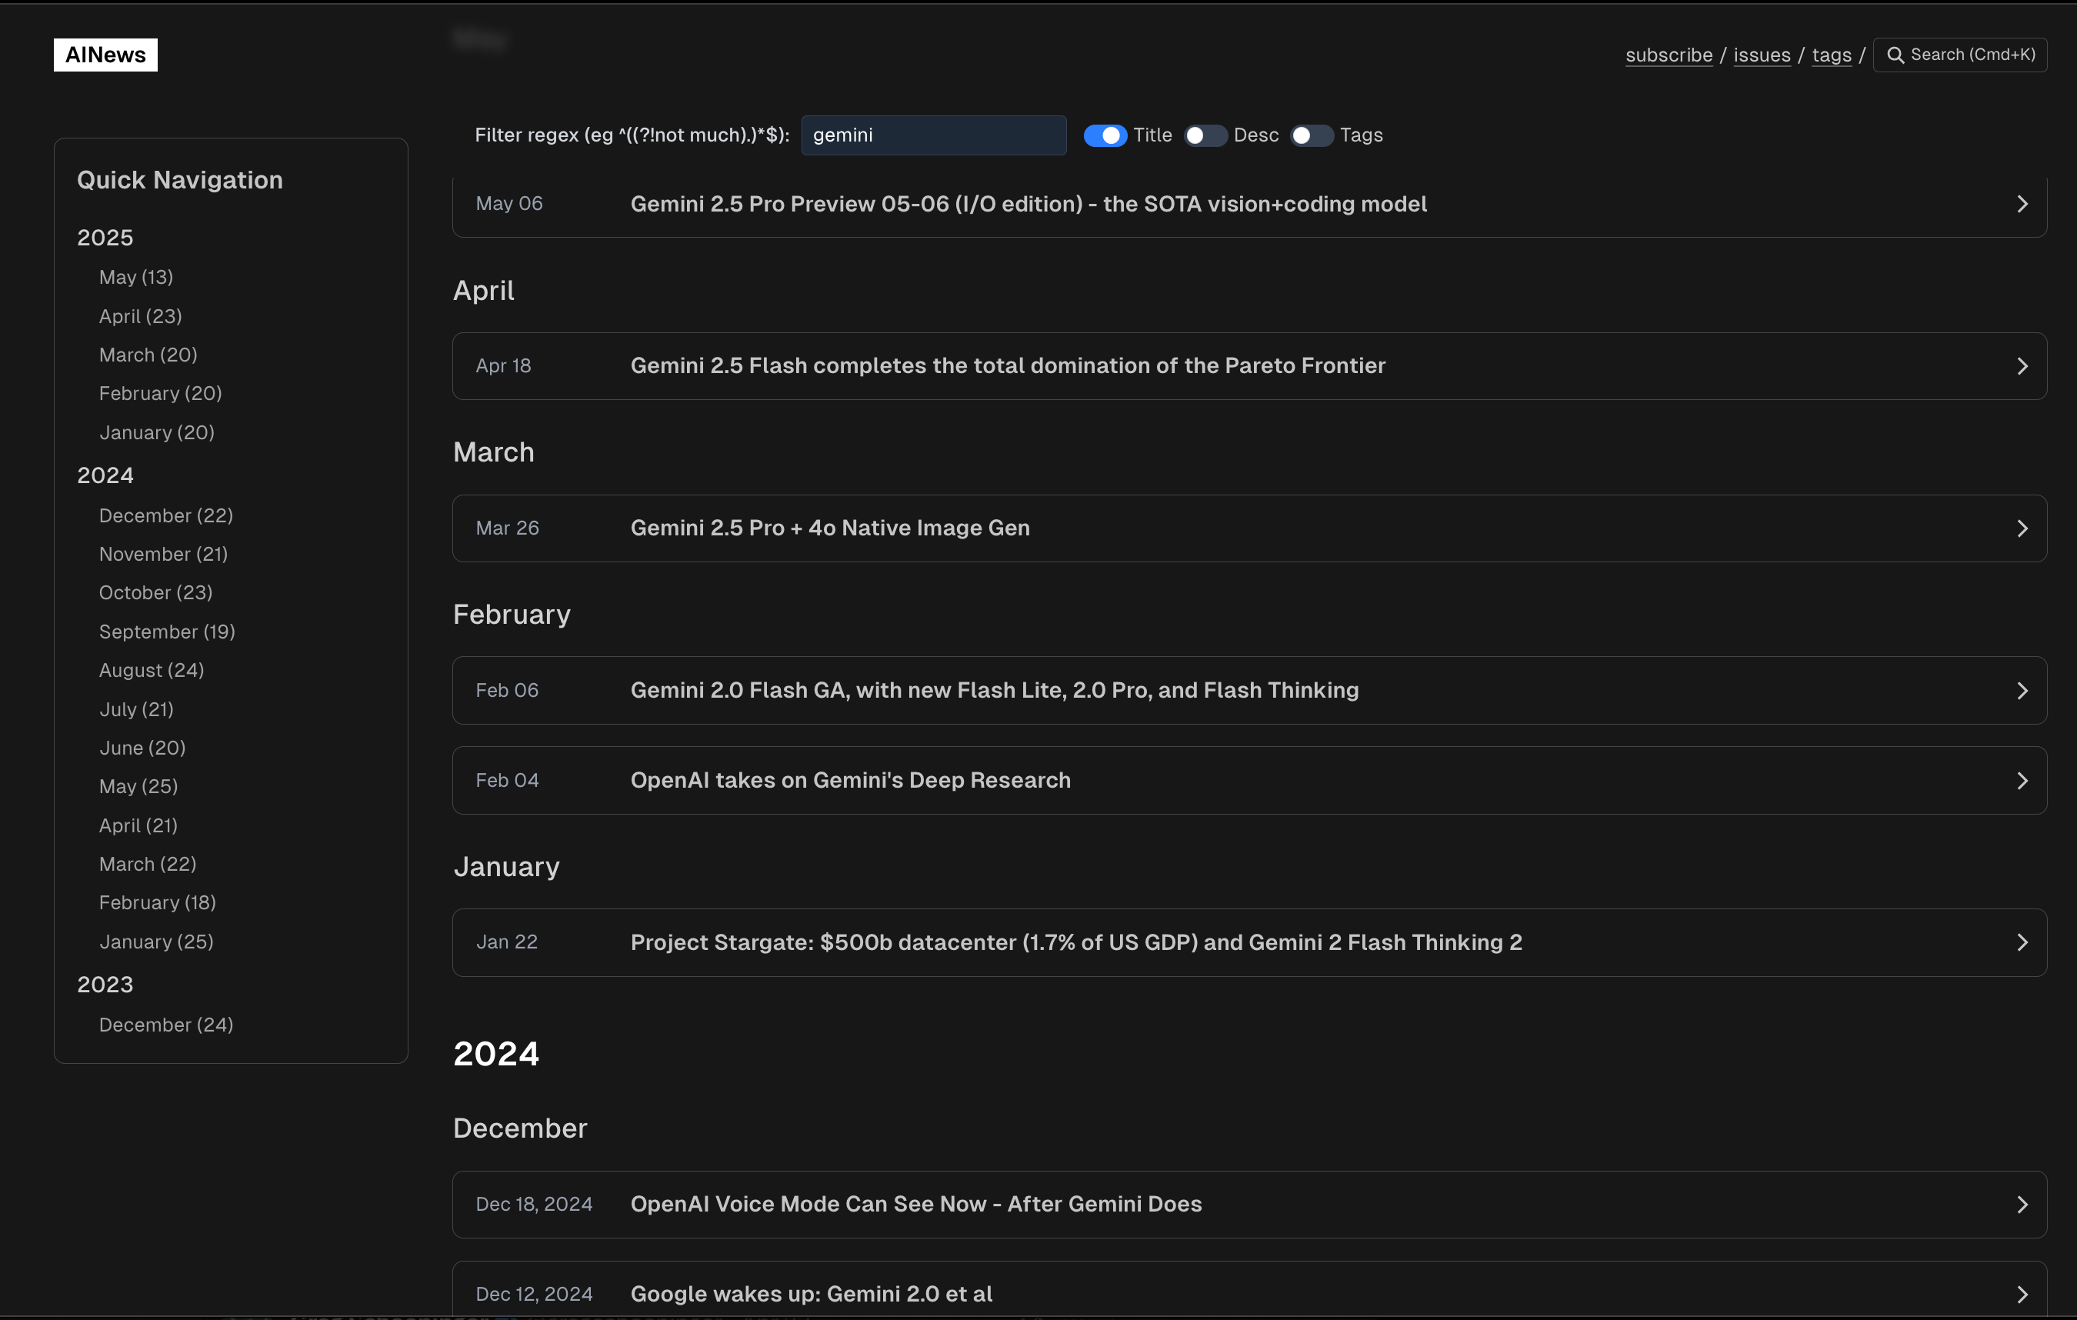Click chevron on Jan 22 Project Stargate entry
This screenshot has height=1320, width=2077.
pyautogui.click(x=2022, y=942)
